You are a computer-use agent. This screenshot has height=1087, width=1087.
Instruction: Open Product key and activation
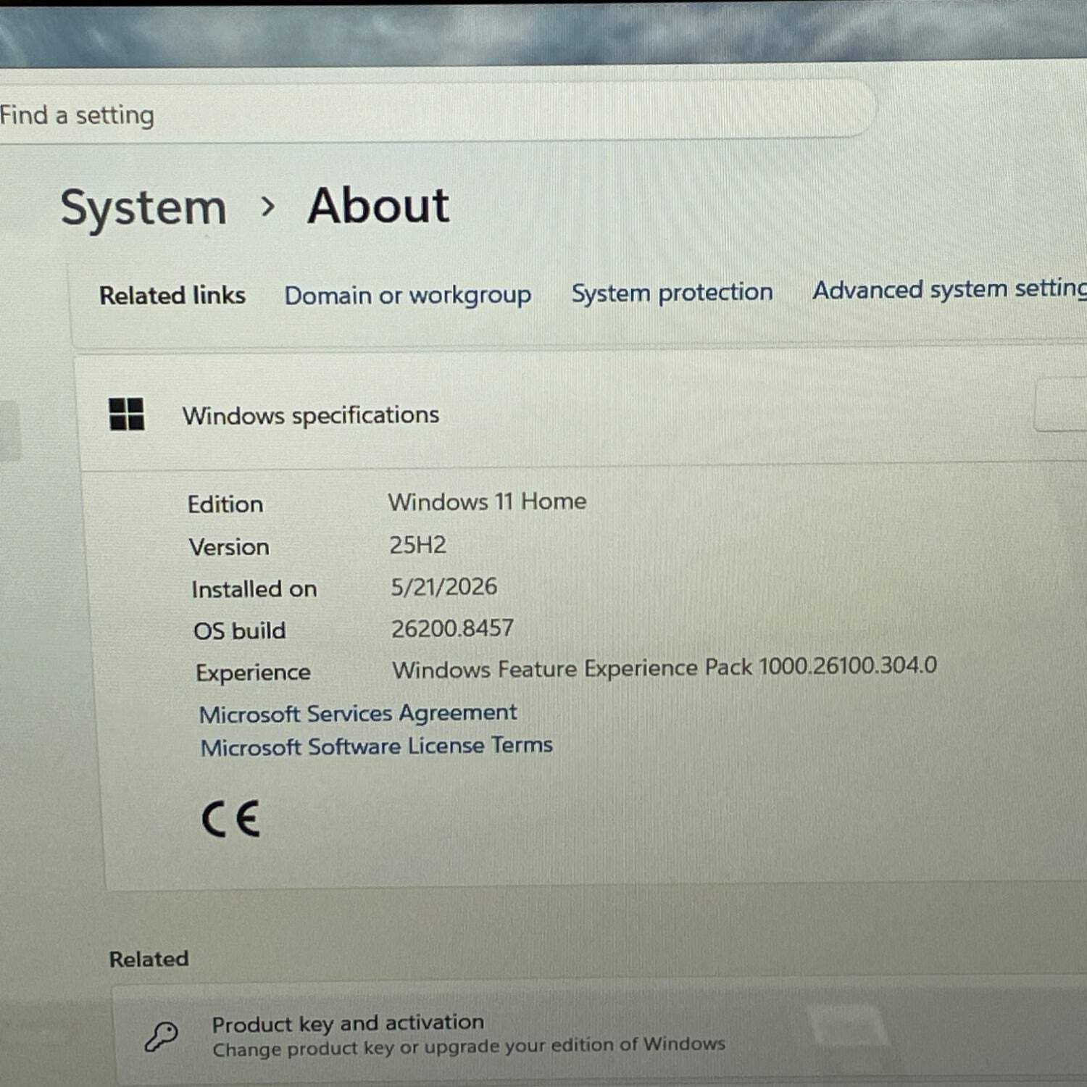[601, 1034]
